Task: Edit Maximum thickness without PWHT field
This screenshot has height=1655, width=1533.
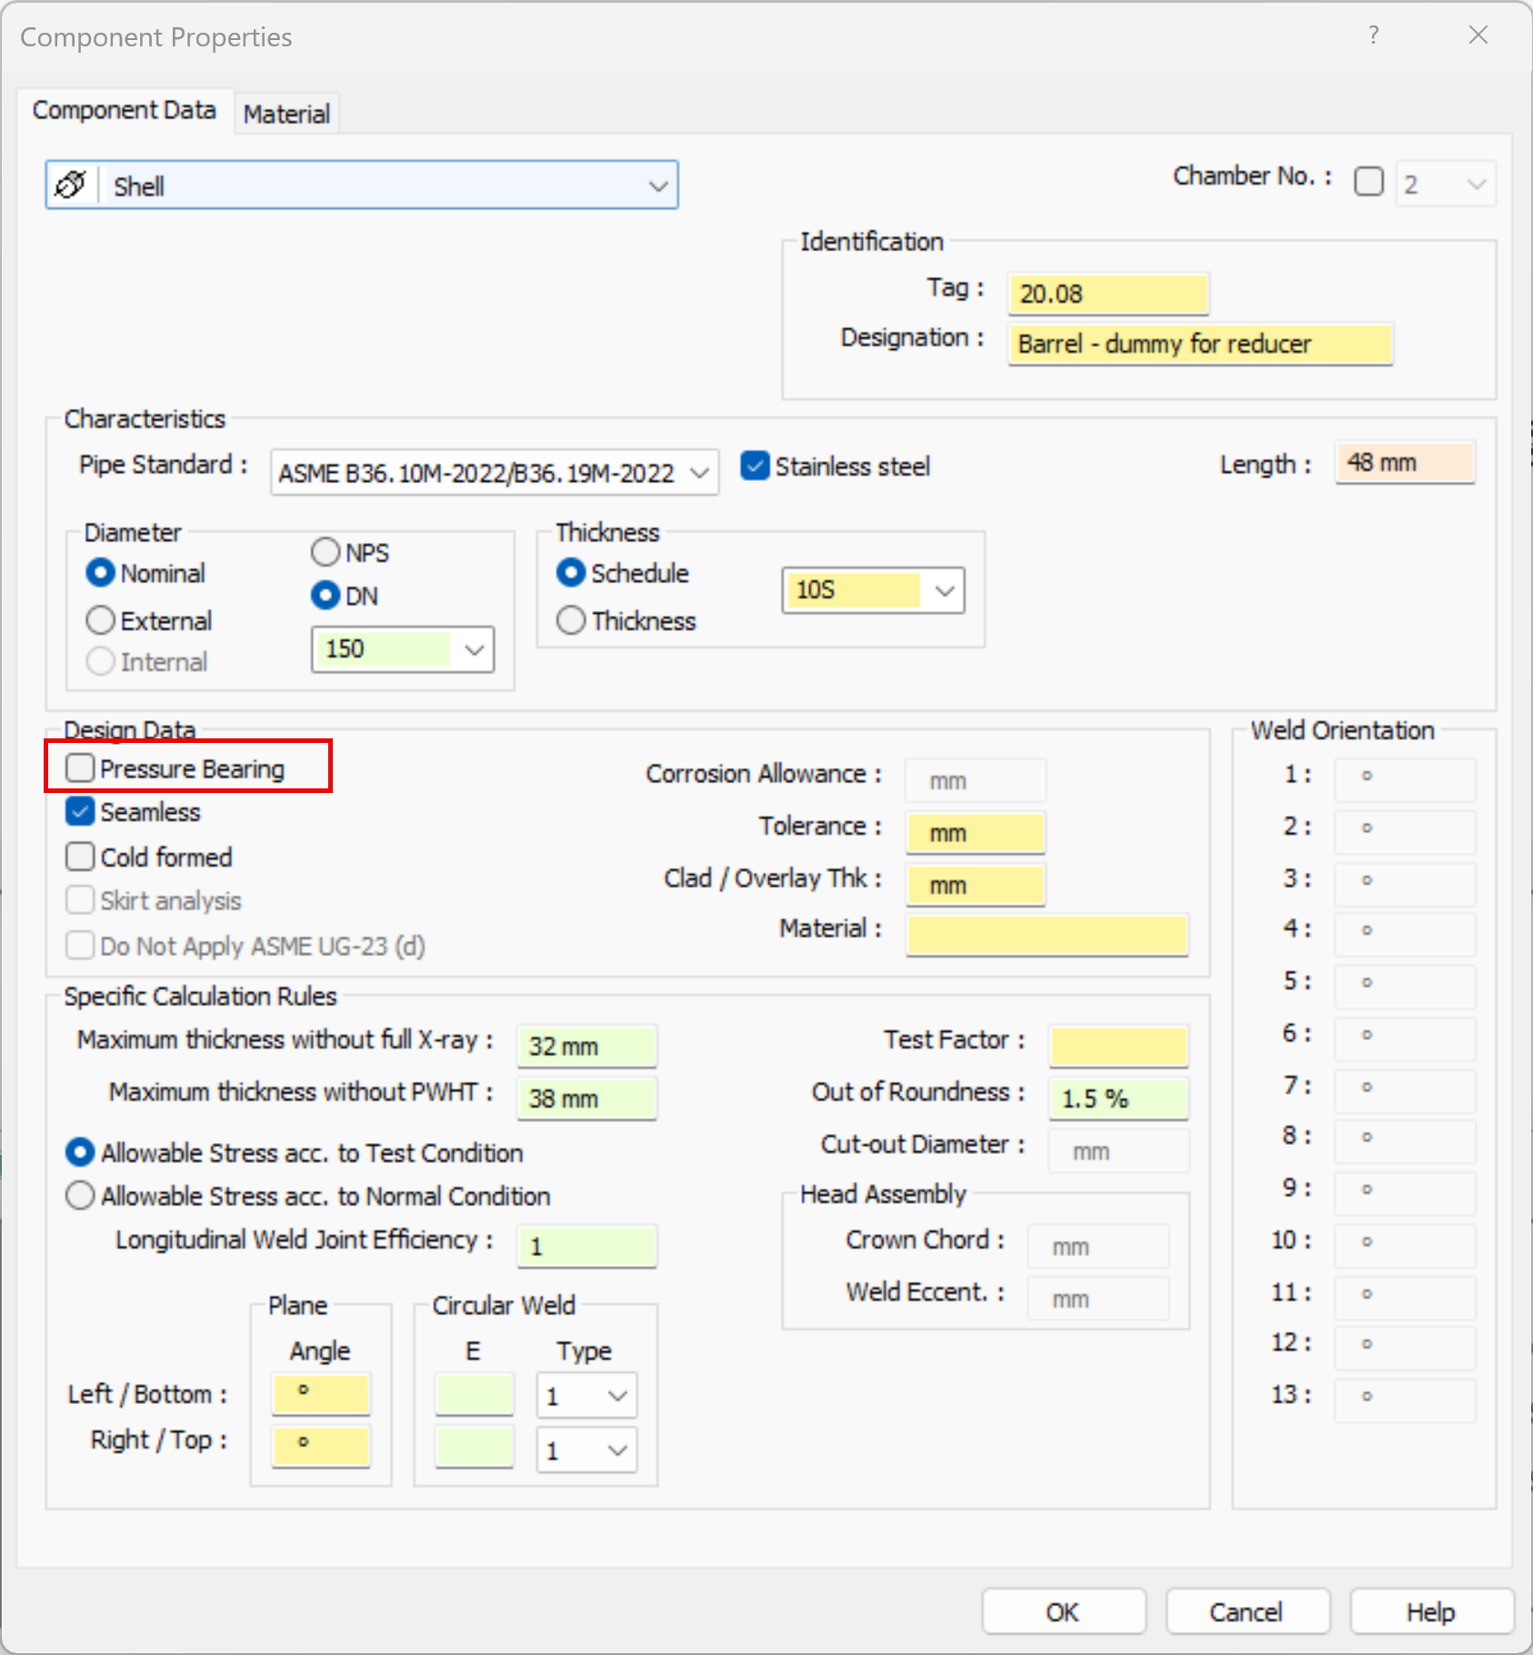Action: 586,1098
